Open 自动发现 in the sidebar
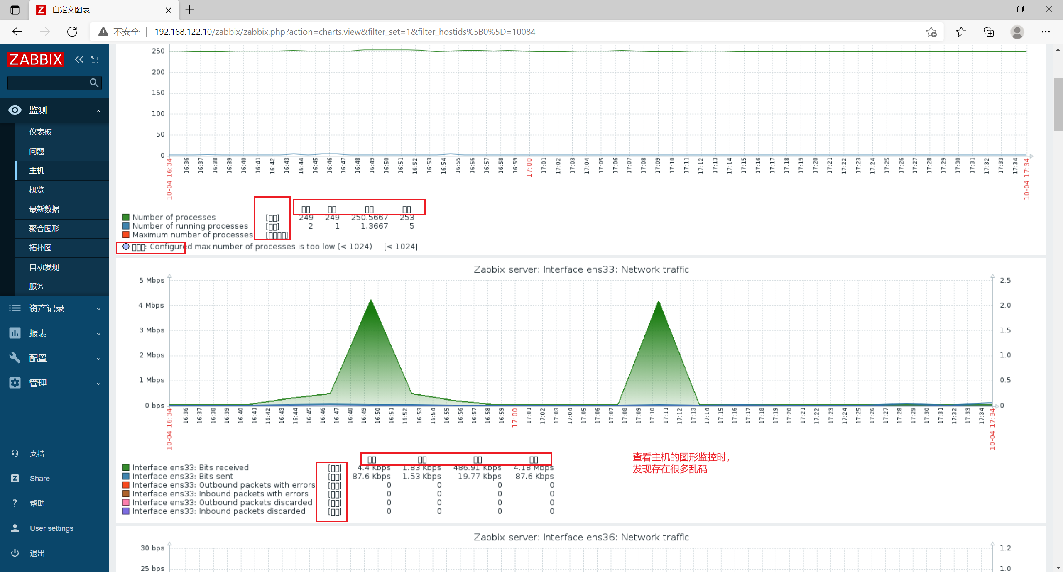 coord(44,267)
